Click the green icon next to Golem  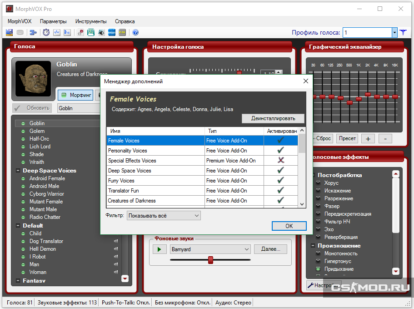[23, 131]
